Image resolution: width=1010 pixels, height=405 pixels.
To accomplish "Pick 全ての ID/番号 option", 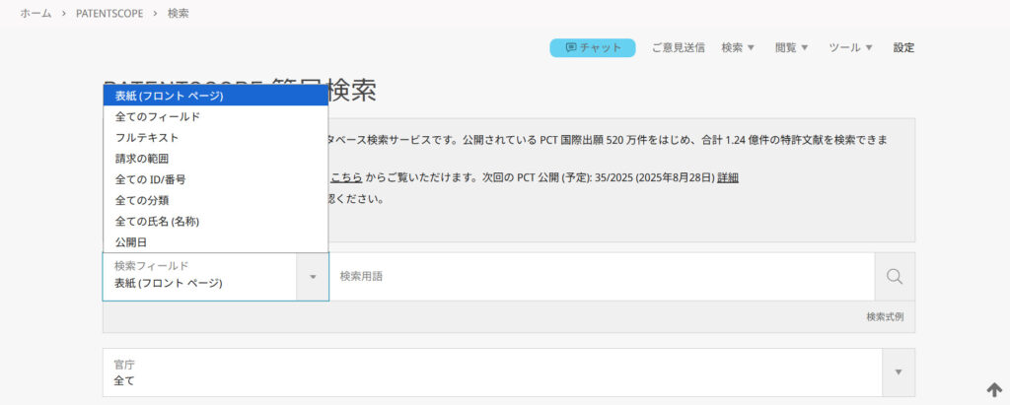I will click(150, 179).
